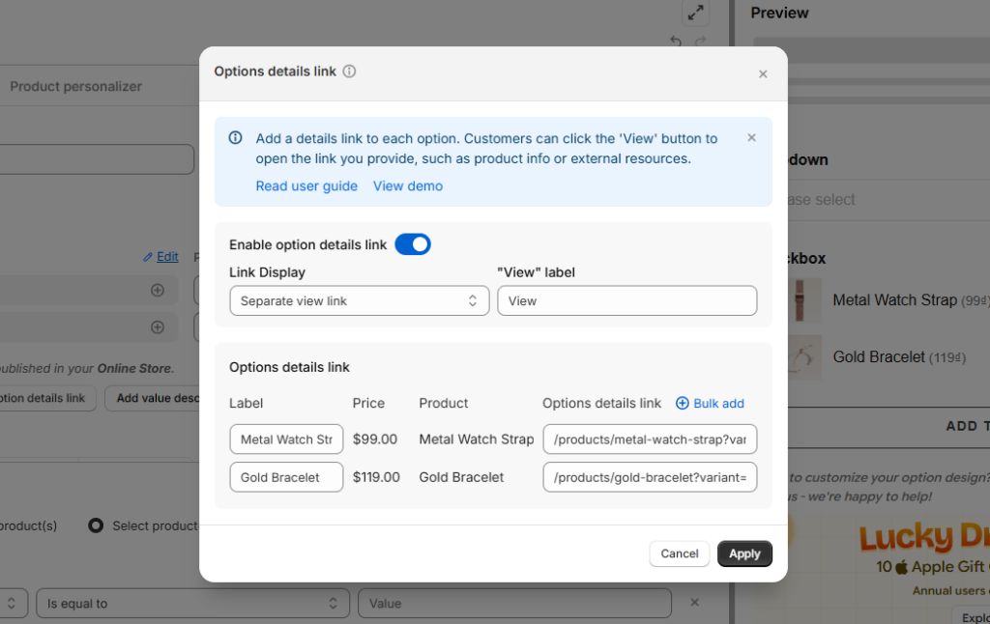The image size is (990, 624).
Task: Close the Options details link dialog
Action: click(763, 74)
